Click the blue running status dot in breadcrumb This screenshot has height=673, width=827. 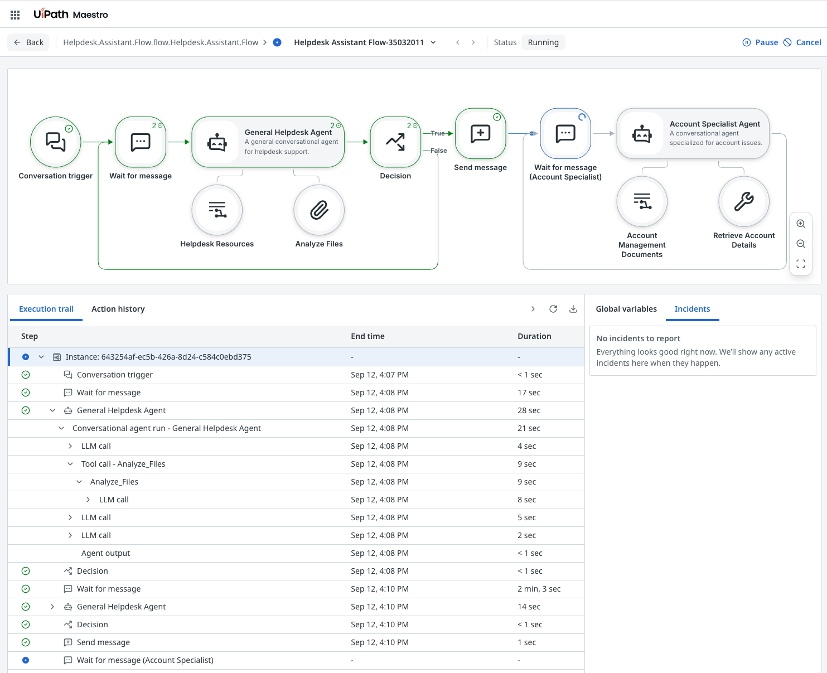click(x=277, y=42)
